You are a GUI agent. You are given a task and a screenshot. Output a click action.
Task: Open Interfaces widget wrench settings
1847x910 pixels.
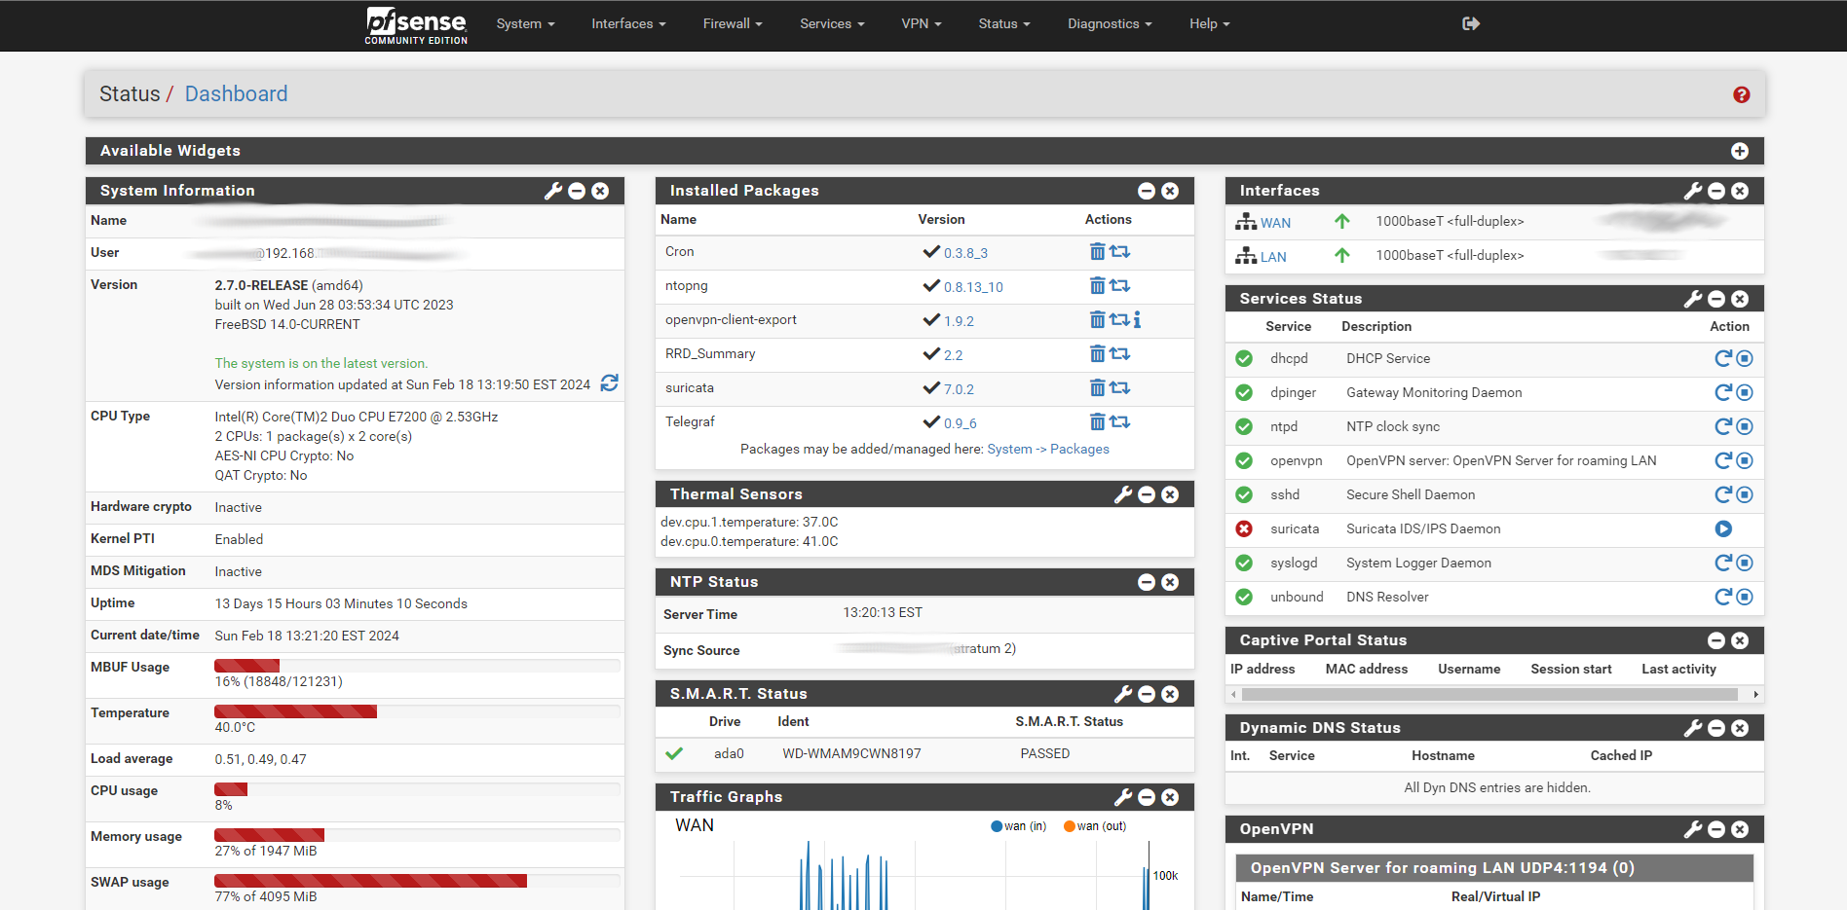point(1693,191)
